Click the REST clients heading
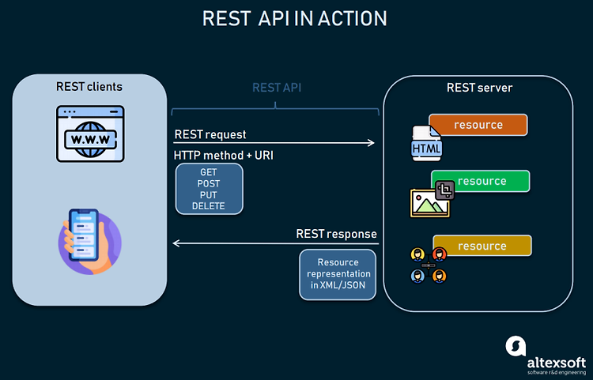Screen dimensions: 593x380 click(89, 87)
